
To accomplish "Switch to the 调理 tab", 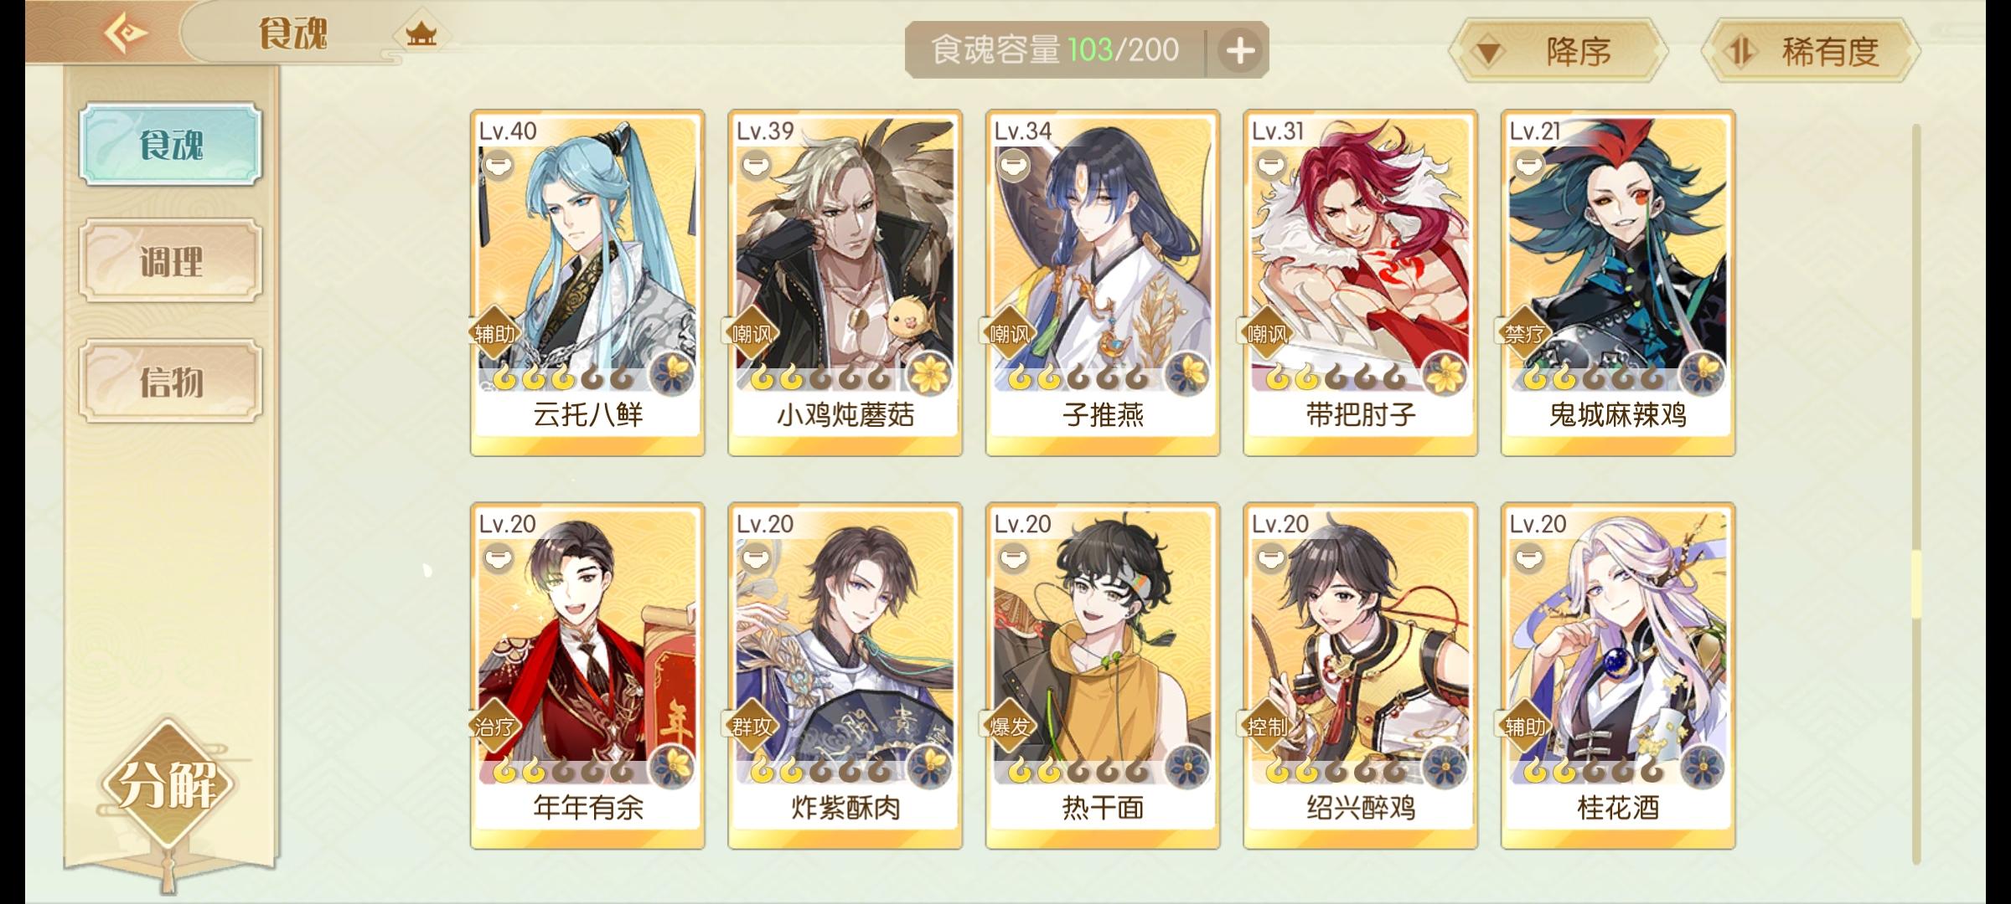I will coord(171,261).
